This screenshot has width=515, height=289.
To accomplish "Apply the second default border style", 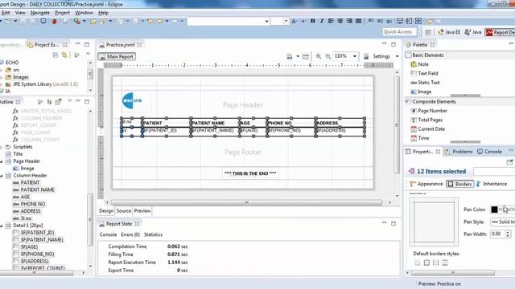I will 426,263.
